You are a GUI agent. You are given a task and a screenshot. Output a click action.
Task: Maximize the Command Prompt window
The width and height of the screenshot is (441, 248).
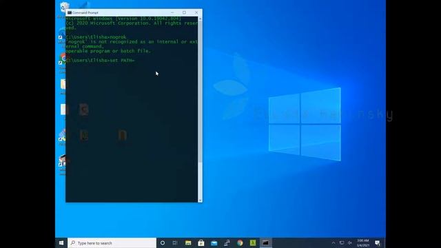point(184,12)
